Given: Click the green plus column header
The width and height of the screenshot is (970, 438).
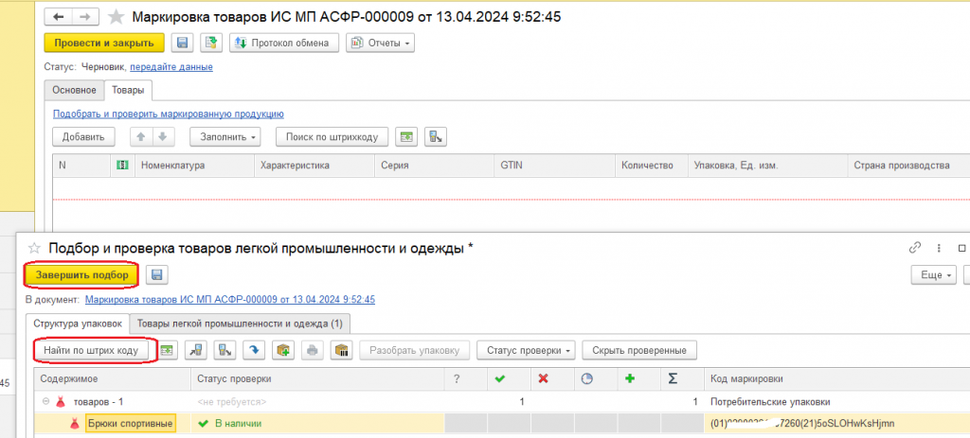Looking at the screenshot, I should [638, 378].
